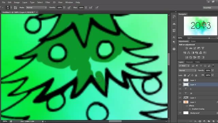Image resolution: width=218 pixels, height=123 pixels.
Task: Select the Navigator panel tab
Action: 183,14
